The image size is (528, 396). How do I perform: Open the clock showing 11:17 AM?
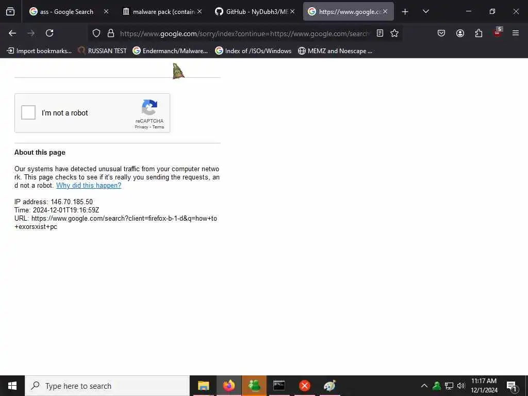(484, 386)
